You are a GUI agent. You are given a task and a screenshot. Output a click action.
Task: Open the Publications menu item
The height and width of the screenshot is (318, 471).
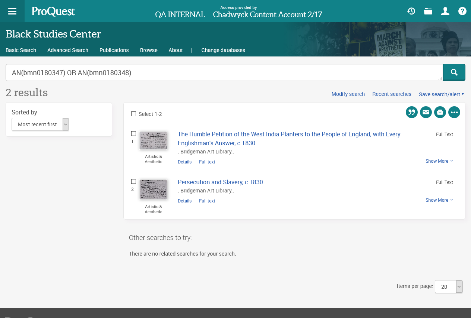tap(114, 50)
